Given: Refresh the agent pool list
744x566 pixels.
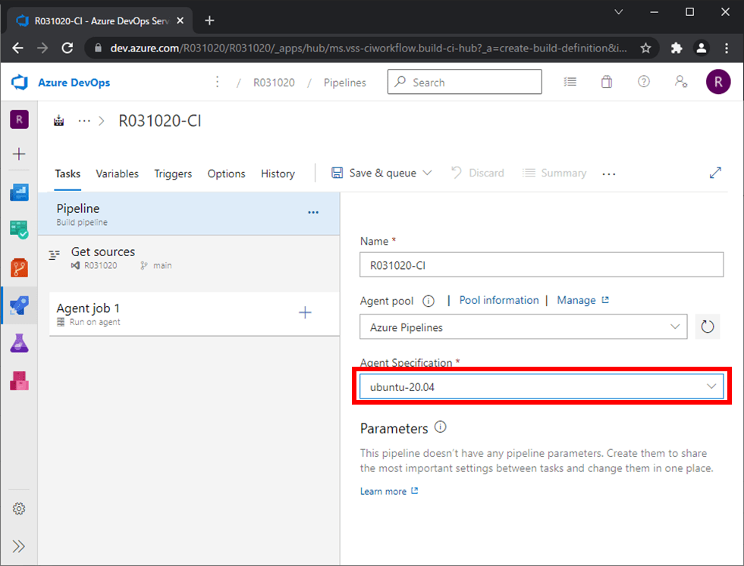Looking at the screenshot, I should coord(708,327).
